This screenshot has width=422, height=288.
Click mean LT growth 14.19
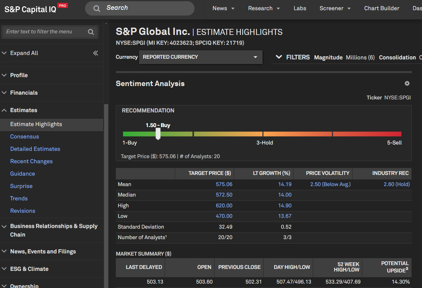285,184
